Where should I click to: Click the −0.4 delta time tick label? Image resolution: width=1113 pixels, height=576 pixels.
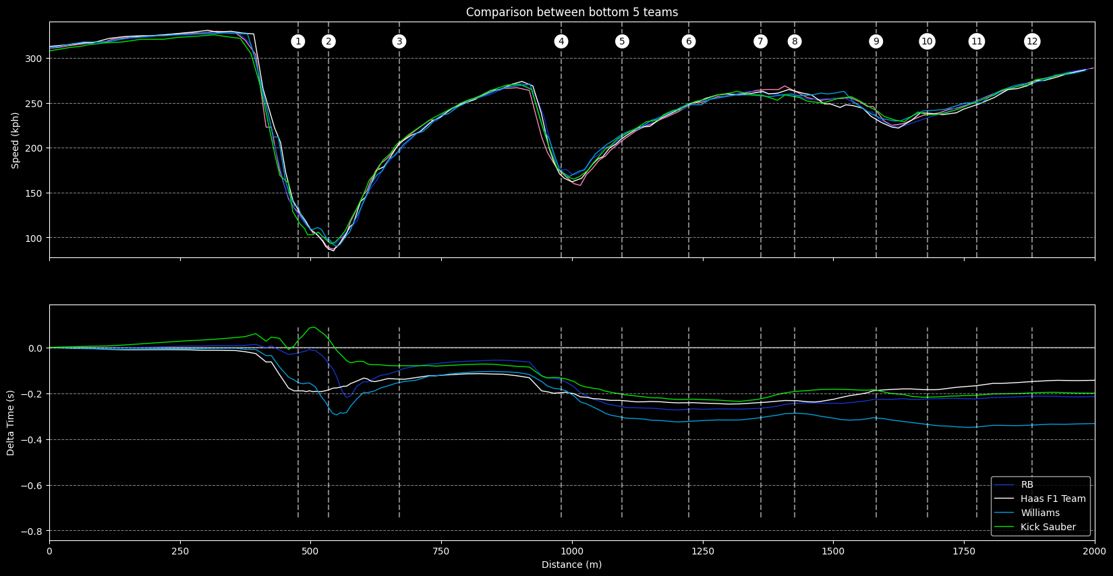[x=31, y=440]
